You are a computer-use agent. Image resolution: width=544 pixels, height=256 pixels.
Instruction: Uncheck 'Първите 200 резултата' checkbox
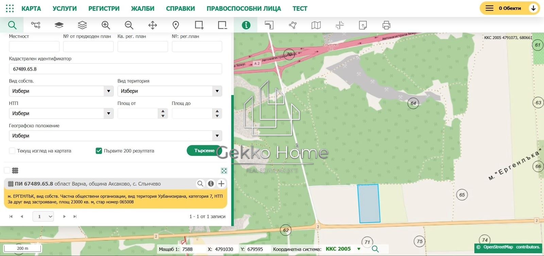tap(99, 151)
